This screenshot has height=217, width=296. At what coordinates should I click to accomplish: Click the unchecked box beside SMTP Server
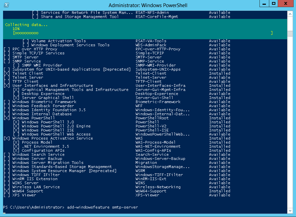coord(6,57)
